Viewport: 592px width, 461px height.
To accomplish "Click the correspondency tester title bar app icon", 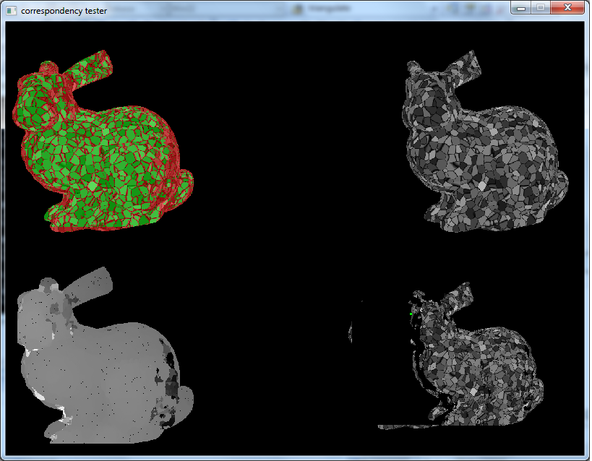I will tap(12, 11).
